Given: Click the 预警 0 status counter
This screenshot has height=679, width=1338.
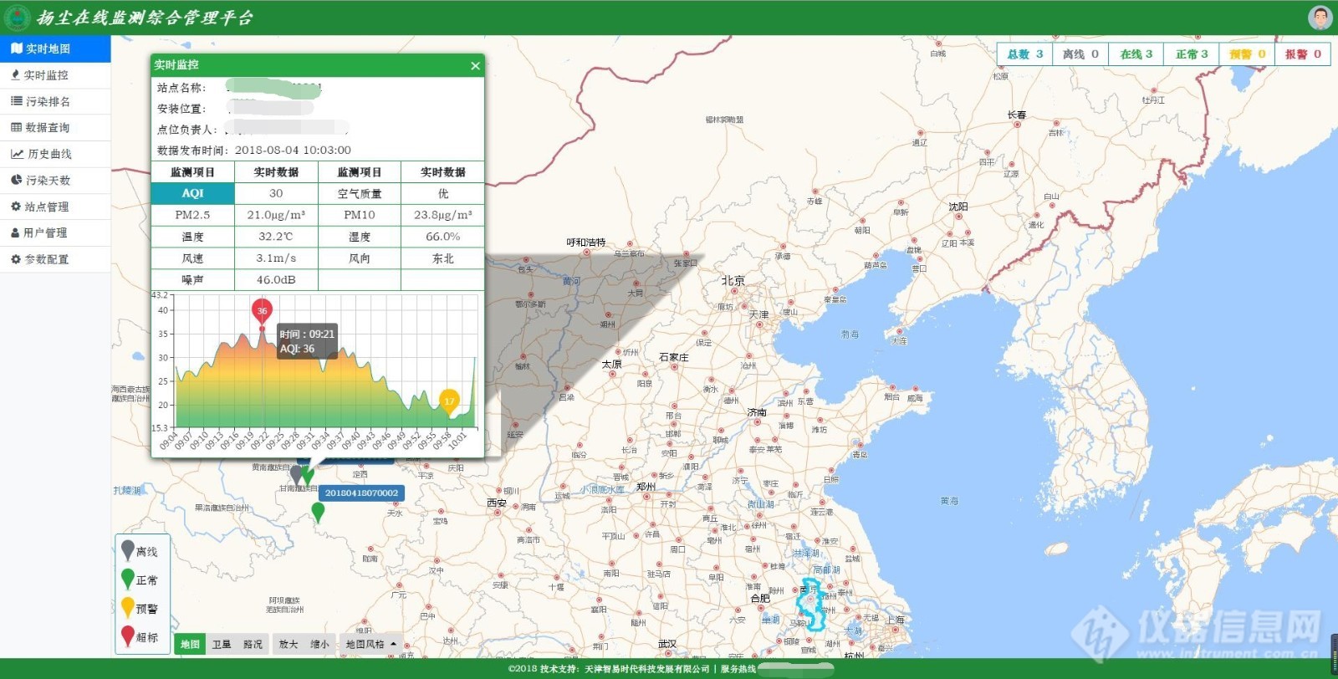Looking at the screenshot, I should click(1247, 54).
